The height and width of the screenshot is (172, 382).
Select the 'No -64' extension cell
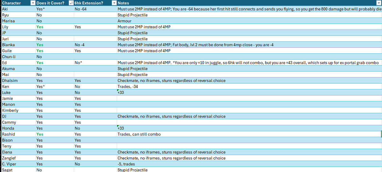95,9
